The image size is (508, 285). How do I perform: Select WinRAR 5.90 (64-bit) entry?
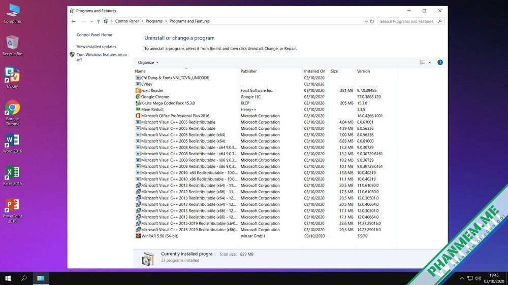160,236
